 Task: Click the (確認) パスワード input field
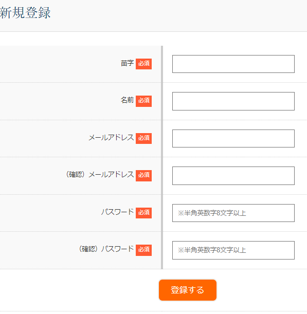click(x=233, y=250)
